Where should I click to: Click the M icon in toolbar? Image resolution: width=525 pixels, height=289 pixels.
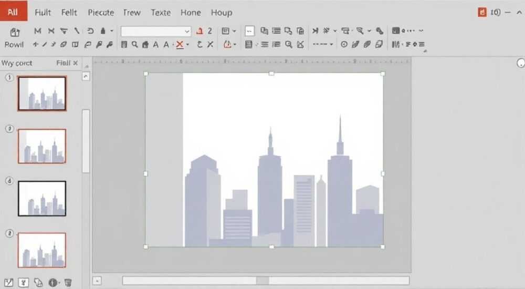(x=37, y=31)
